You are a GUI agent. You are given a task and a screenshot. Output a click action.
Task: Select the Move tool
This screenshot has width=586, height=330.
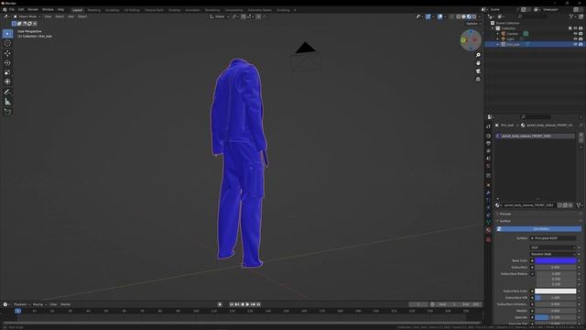pyautogui.click(x=7, y=53)
